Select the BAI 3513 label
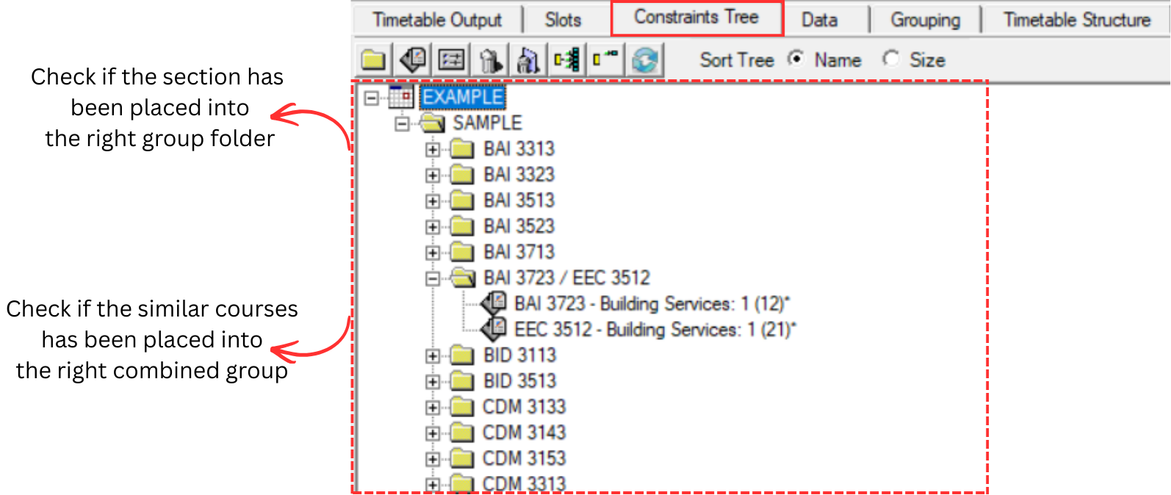Screen dimensions: 1171x495 point(519,200)
